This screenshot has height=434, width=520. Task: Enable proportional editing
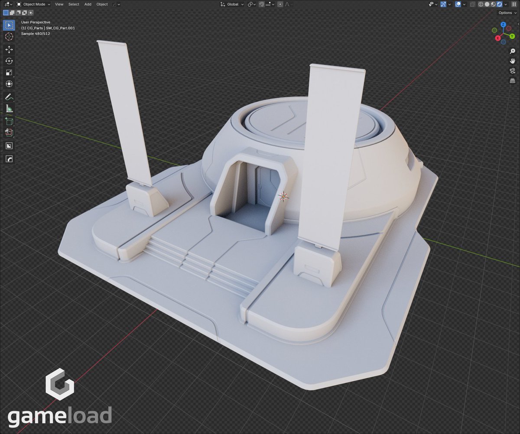[x=280, y=4]
